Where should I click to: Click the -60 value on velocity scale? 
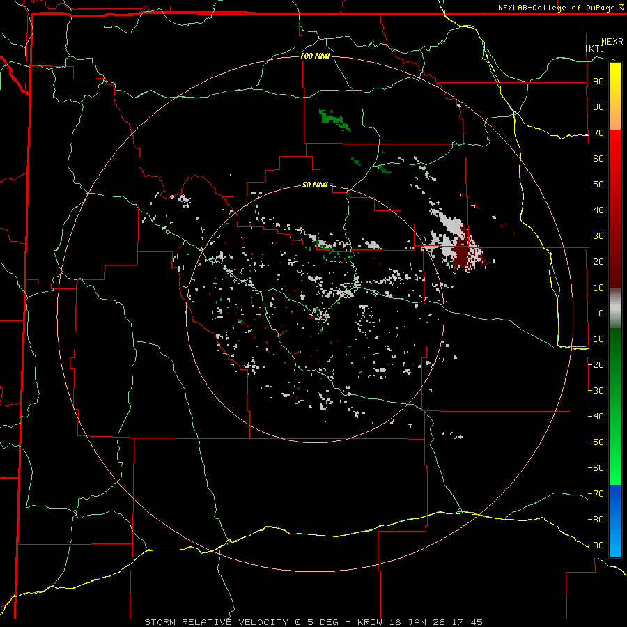[596, 468]
